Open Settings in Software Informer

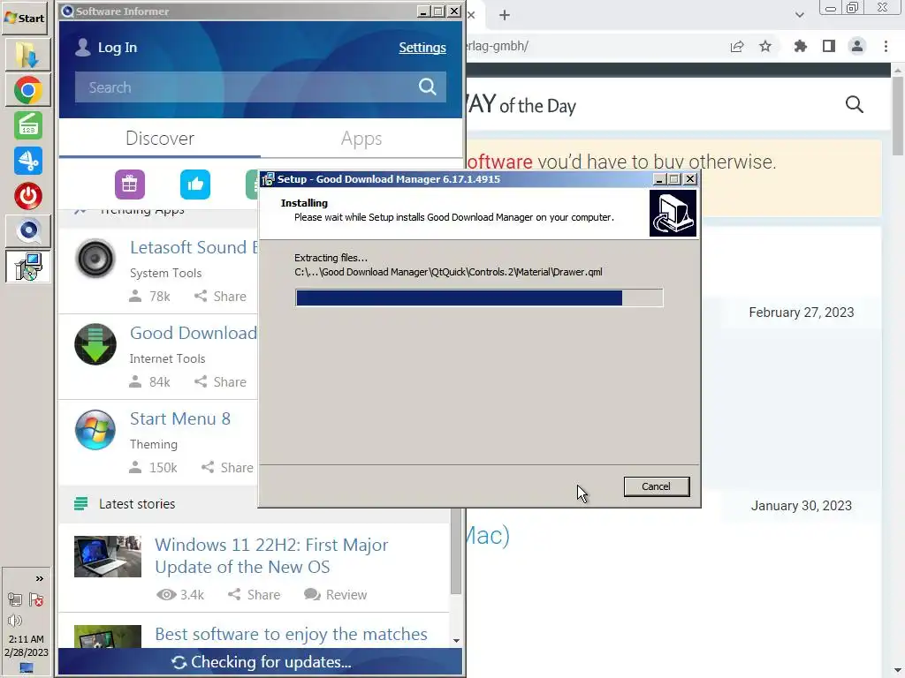click(422, 48)
